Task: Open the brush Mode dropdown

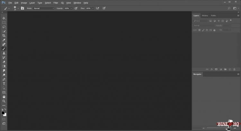Action: pos(44,8)
